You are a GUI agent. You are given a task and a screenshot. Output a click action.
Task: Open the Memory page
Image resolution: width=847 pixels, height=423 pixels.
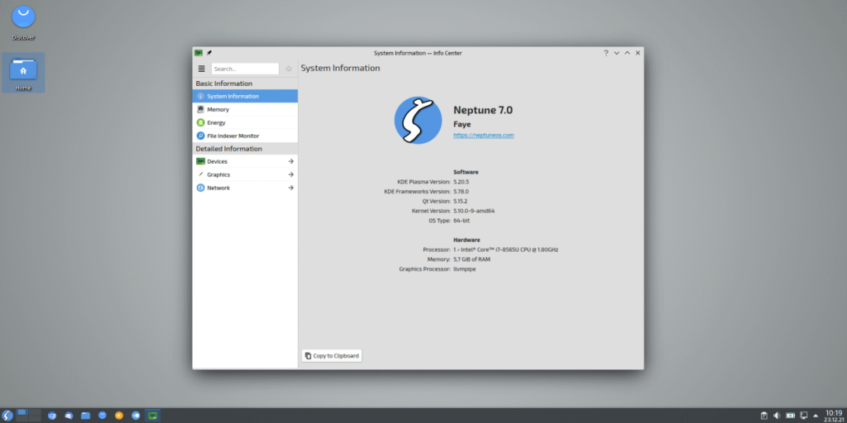coord(218,109)
